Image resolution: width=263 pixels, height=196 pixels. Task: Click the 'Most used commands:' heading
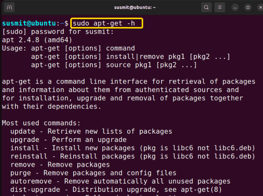(41, 123)
